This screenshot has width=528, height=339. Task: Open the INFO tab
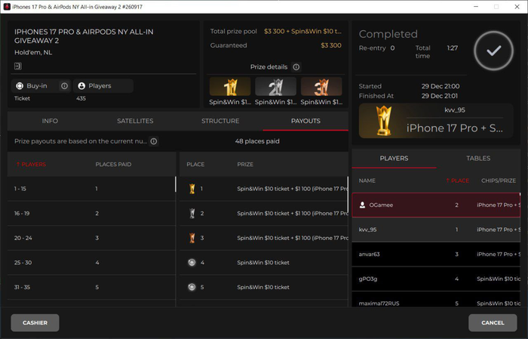[x=50, y=121]
